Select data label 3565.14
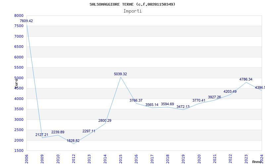The image size is (265, 165). pos(152,105)
